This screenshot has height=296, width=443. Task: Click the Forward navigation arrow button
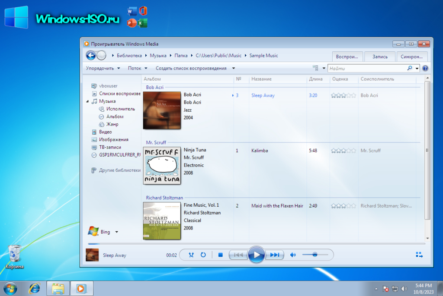pos(101,55)
